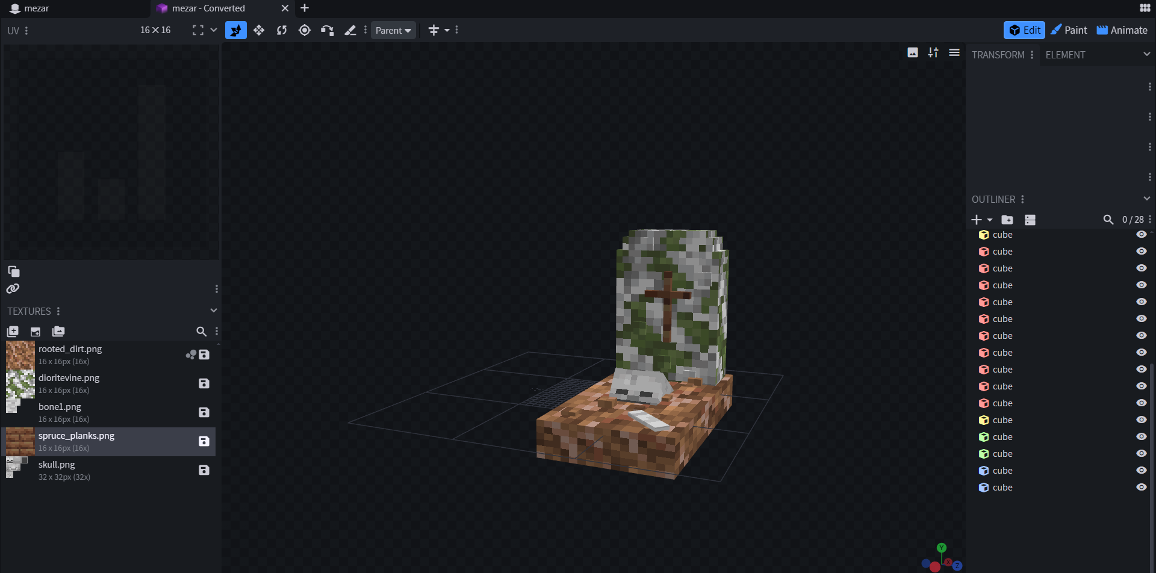Click the create texture icon in Textures
1156x573 pixels.
[x=36, y=331]
